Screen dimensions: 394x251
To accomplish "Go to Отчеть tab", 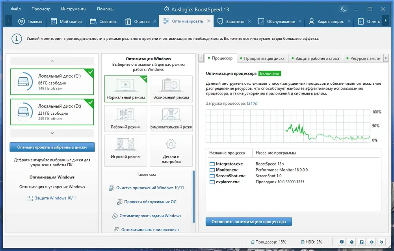I will (369, 22).
